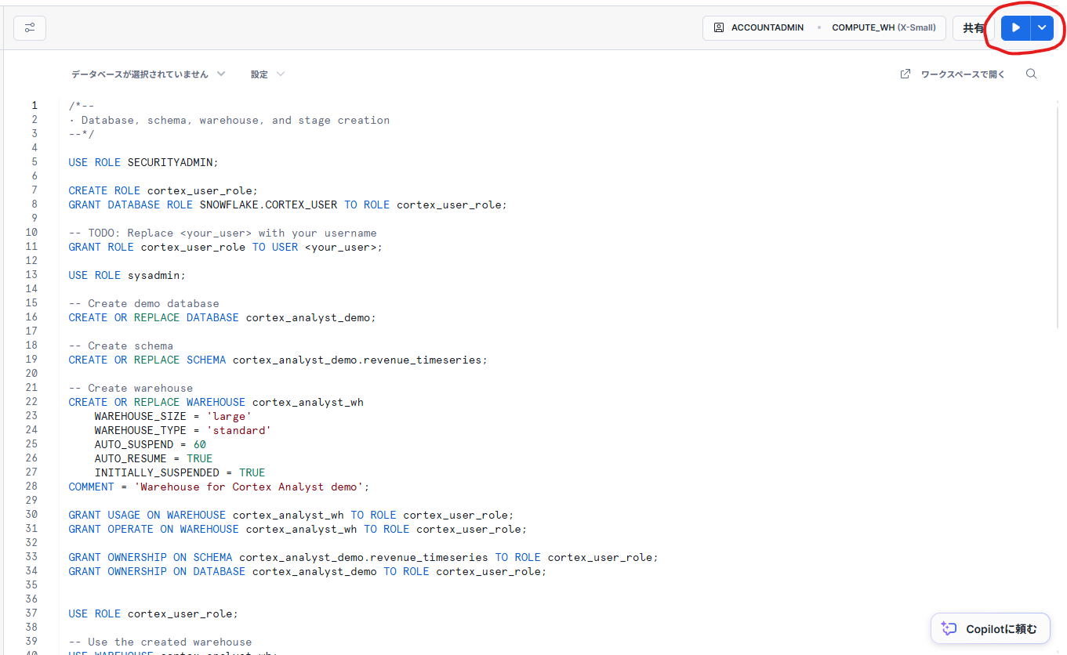
Task: Expand the データベースが選択されていません database dropdown
Action: [148, 74]
